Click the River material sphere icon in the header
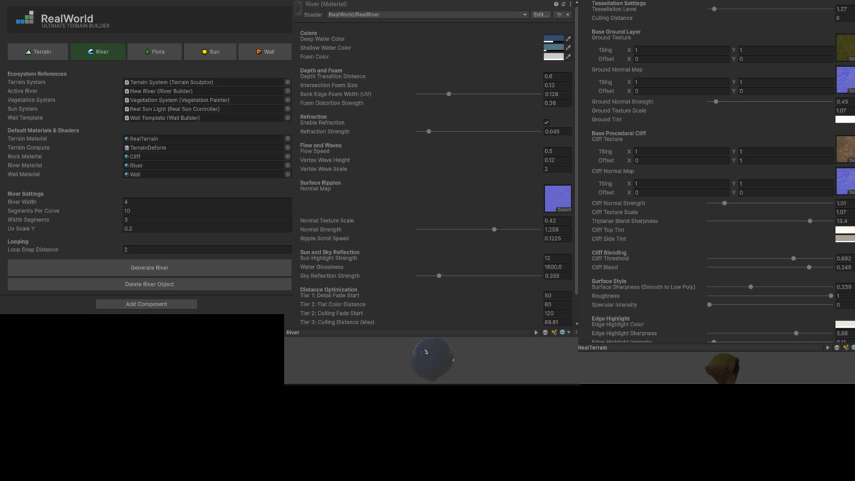Viewport: 855px width, 481px height. (299, 6)
